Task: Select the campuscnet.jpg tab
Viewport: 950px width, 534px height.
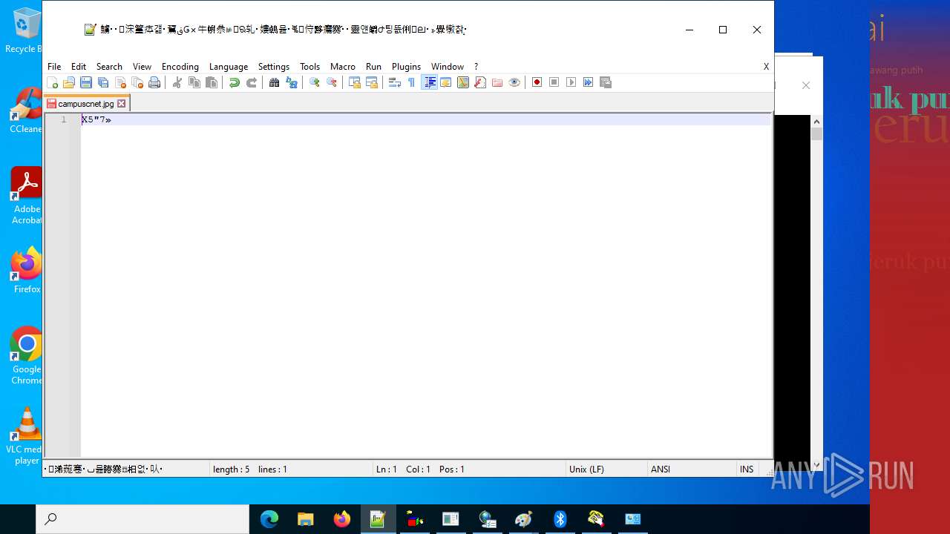Action: (x=87, y=104)
